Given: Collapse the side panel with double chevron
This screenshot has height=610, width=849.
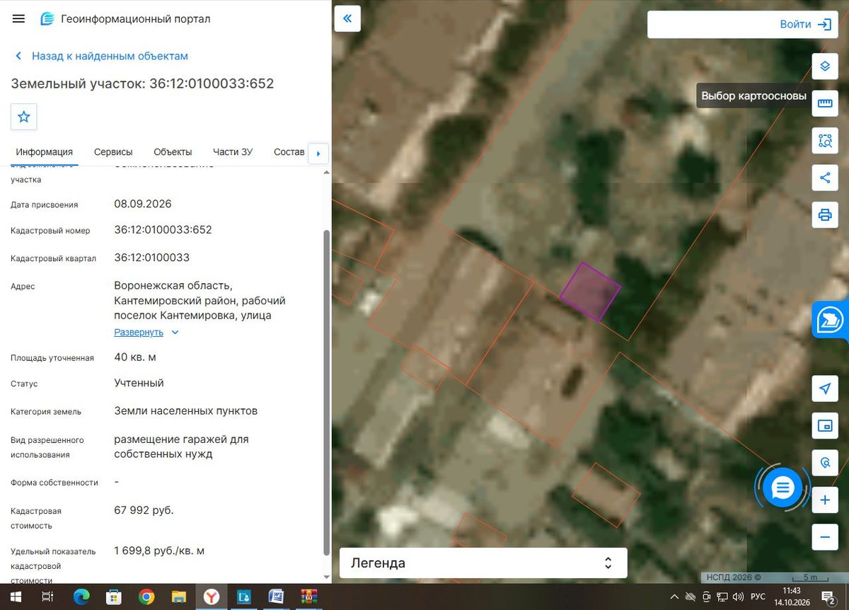Looking at the screenshot, I should [347, 19].
